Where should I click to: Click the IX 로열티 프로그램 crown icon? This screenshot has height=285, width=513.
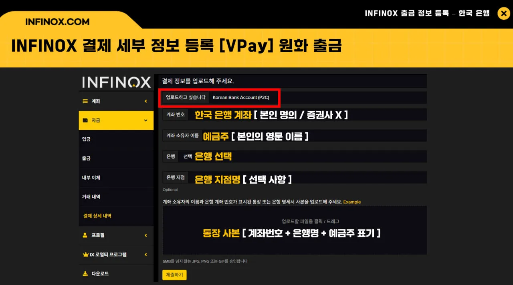(85, 255)
